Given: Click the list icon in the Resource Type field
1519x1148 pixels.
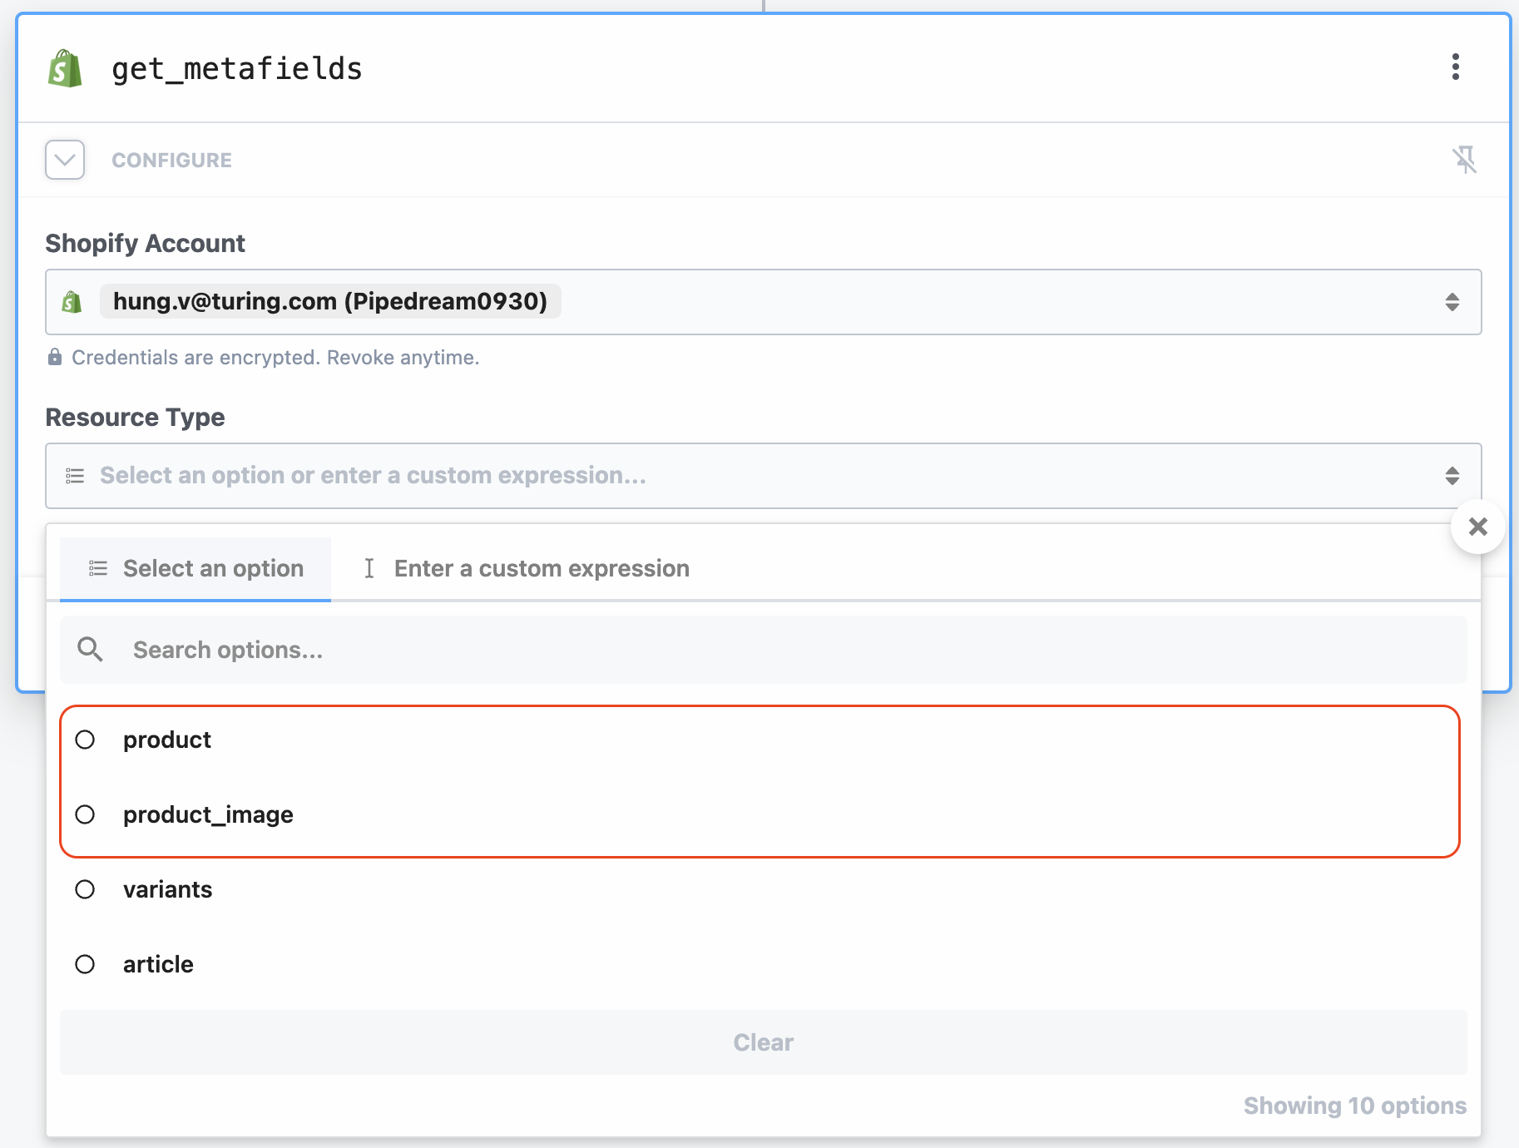Looking at the screenshot, I should tap(74, 475).
